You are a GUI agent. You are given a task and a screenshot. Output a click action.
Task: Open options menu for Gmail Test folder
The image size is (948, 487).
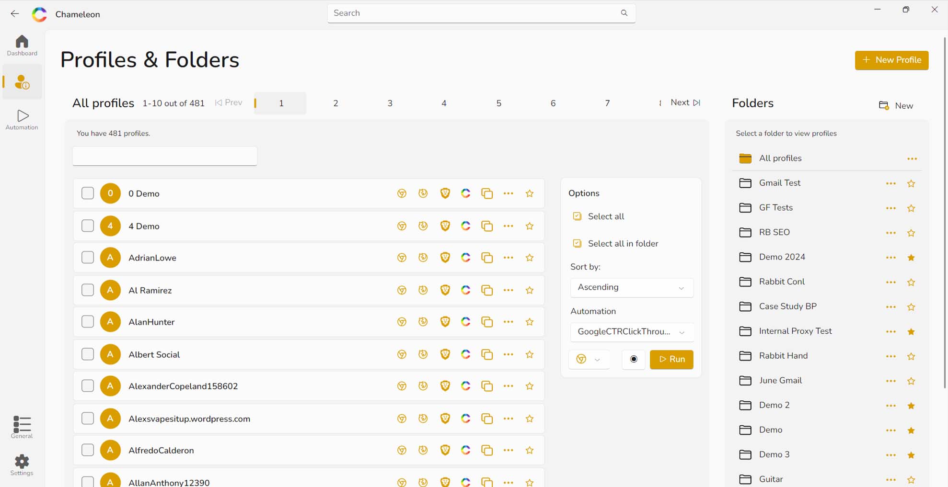click(891, 183)
